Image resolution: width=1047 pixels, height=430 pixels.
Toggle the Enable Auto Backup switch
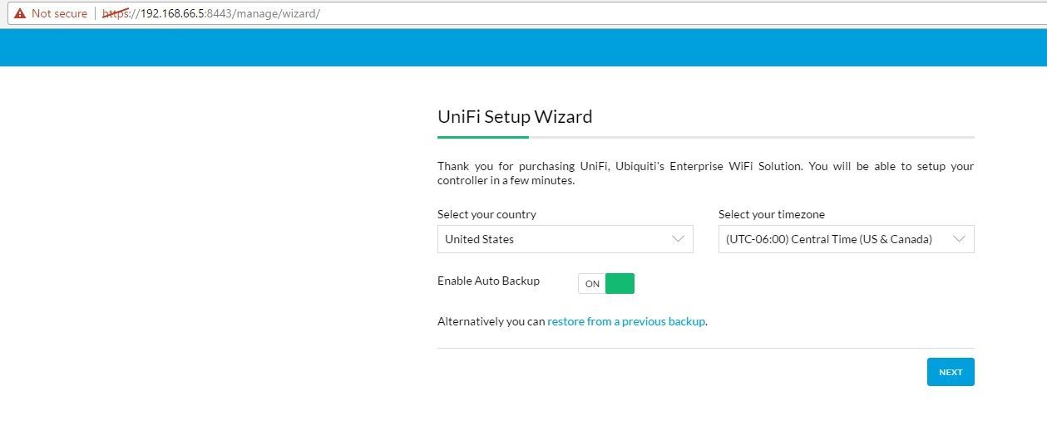[606, 284]
